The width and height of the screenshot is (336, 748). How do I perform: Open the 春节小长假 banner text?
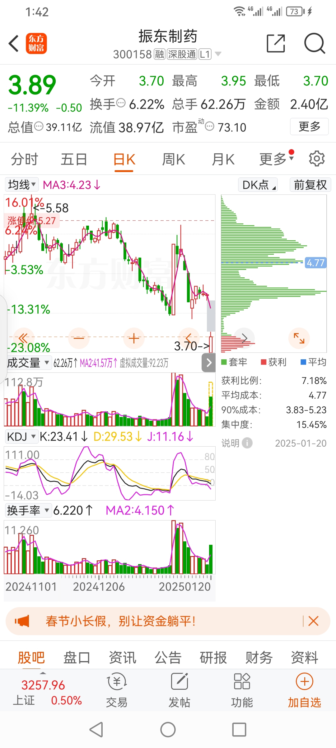tap(121, 621)
